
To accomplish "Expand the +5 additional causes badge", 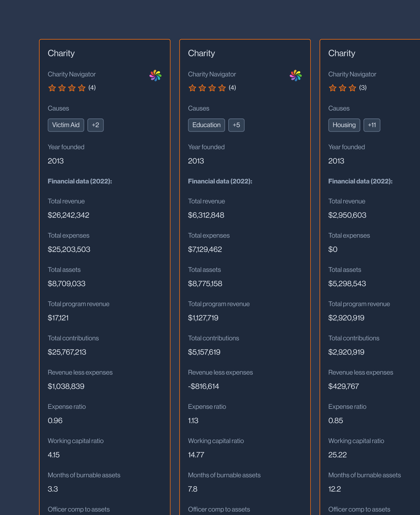I will click(236, 125).
